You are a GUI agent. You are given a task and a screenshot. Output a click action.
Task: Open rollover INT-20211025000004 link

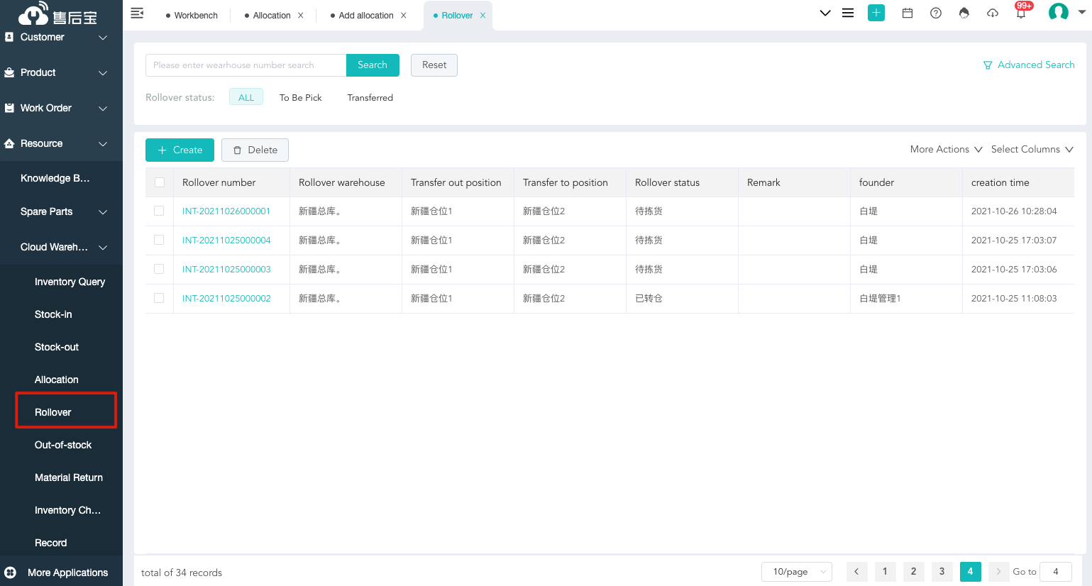click(x=226, y=241)
